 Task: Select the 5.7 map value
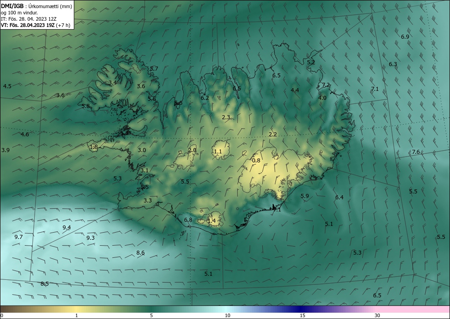pos(154,68)
